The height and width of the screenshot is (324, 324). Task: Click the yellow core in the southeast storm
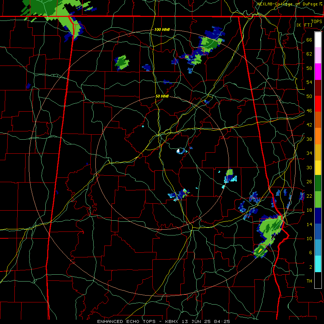[260, 250]
